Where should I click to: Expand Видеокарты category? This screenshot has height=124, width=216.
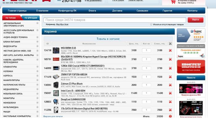click(x=37, y=46)
